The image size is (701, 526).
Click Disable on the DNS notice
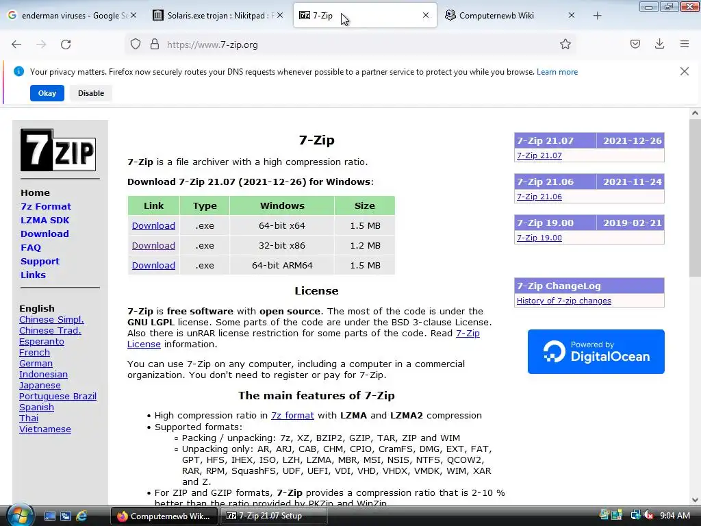coord(91,93)
